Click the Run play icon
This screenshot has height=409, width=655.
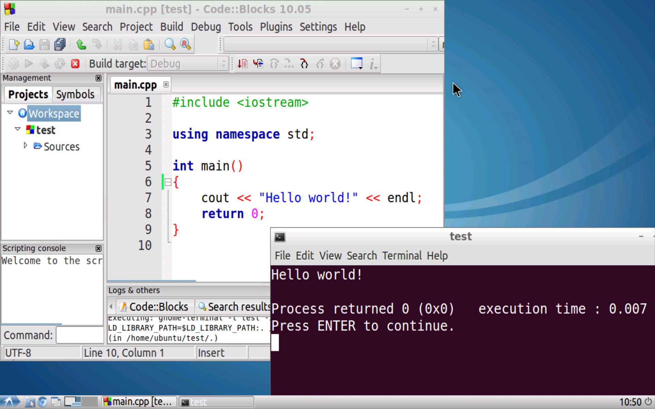tap(29, 64)
